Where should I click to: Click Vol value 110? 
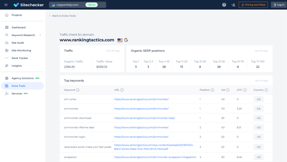(223, 109)
